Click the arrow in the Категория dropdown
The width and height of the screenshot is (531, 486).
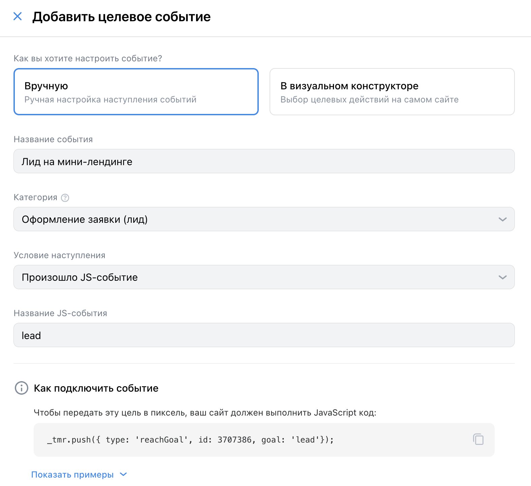coord(502,219)
